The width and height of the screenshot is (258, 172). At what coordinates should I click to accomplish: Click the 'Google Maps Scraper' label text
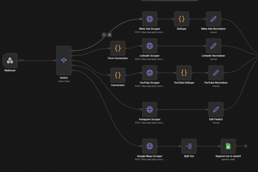149,156
